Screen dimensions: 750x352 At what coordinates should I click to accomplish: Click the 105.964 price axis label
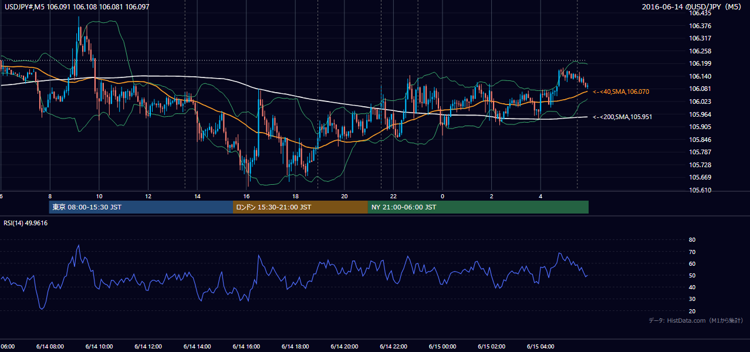(701, 114)
